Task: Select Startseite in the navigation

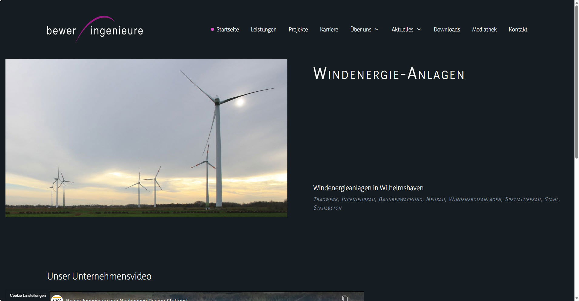Action: click(227, 29)
